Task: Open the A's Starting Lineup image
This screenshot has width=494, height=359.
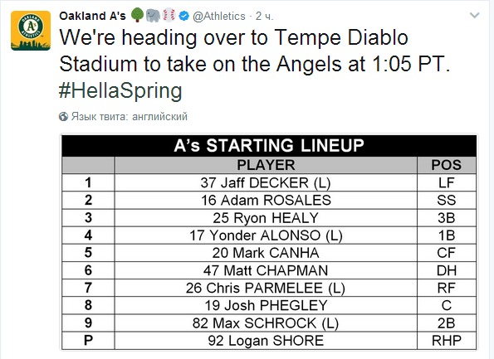Action: tap(269, 242)
